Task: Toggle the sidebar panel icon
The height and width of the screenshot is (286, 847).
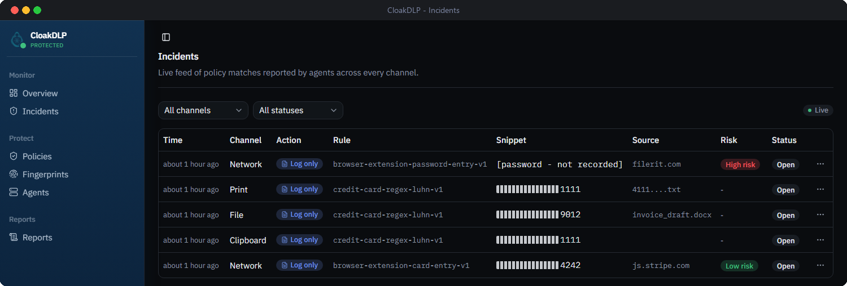Action: 166,37
